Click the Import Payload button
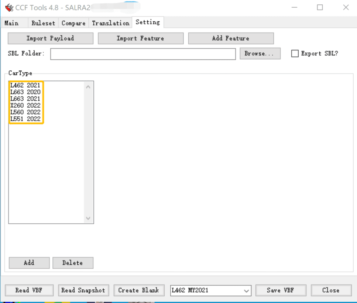Screen dimensions: 357x303 (x=50, y=38)
